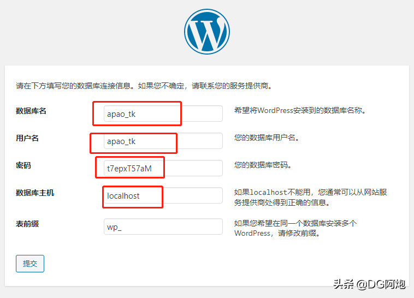
Task: Click the table prefix field with wp_
Action: (x=163, y=227)
